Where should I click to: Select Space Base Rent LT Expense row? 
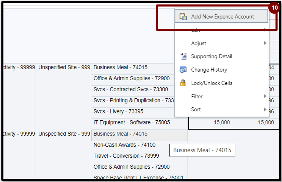(x=138, y=178)
